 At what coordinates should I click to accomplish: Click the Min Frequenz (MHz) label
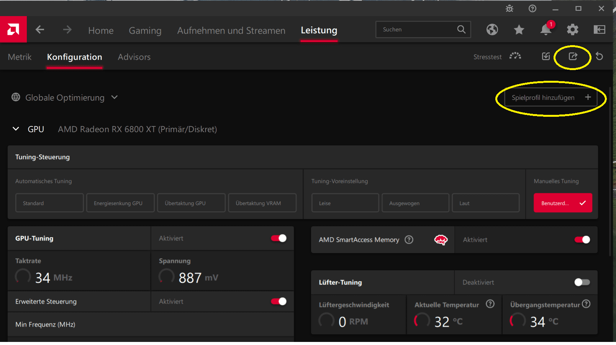(x=45, y=324)
